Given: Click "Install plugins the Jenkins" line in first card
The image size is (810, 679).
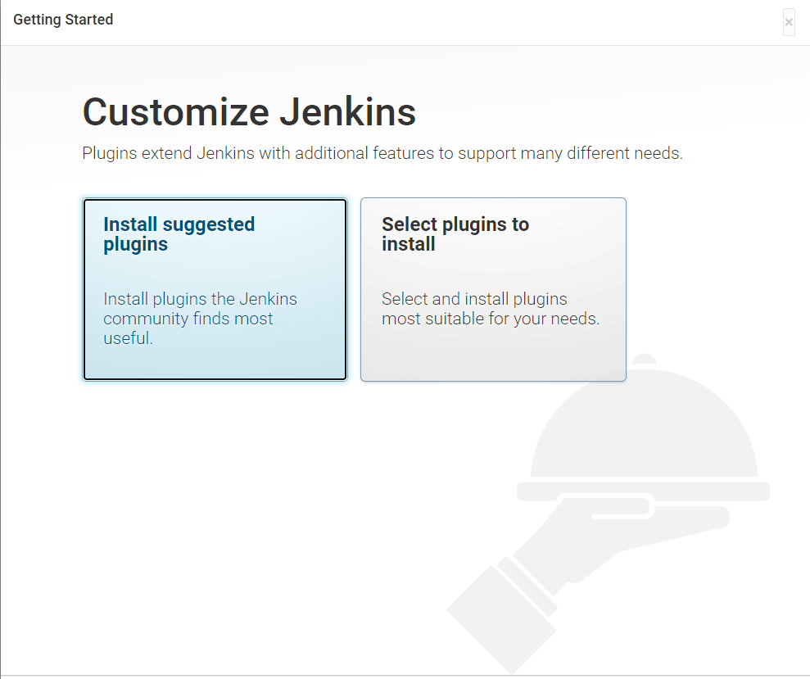Looking at the screenshot, I should pyautogui.click(x=200, y=299).
